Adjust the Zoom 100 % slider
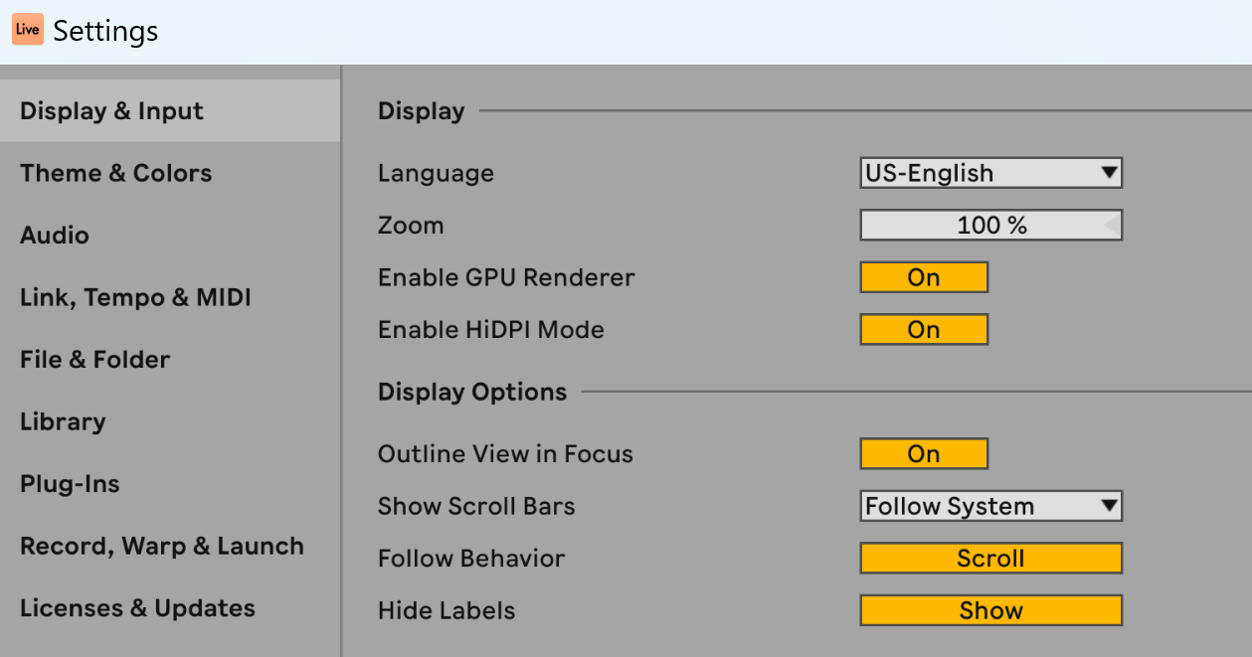 989,226
